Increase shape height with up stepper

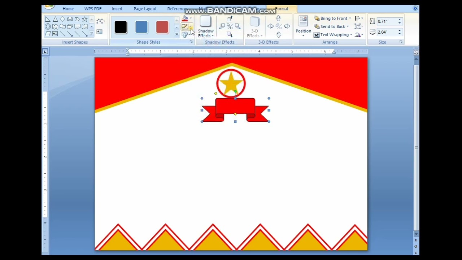(x=400, y=20)
